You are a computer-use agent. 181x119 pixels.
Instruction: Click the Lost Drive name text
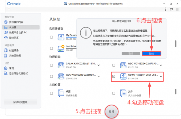[x=71, y=46]
